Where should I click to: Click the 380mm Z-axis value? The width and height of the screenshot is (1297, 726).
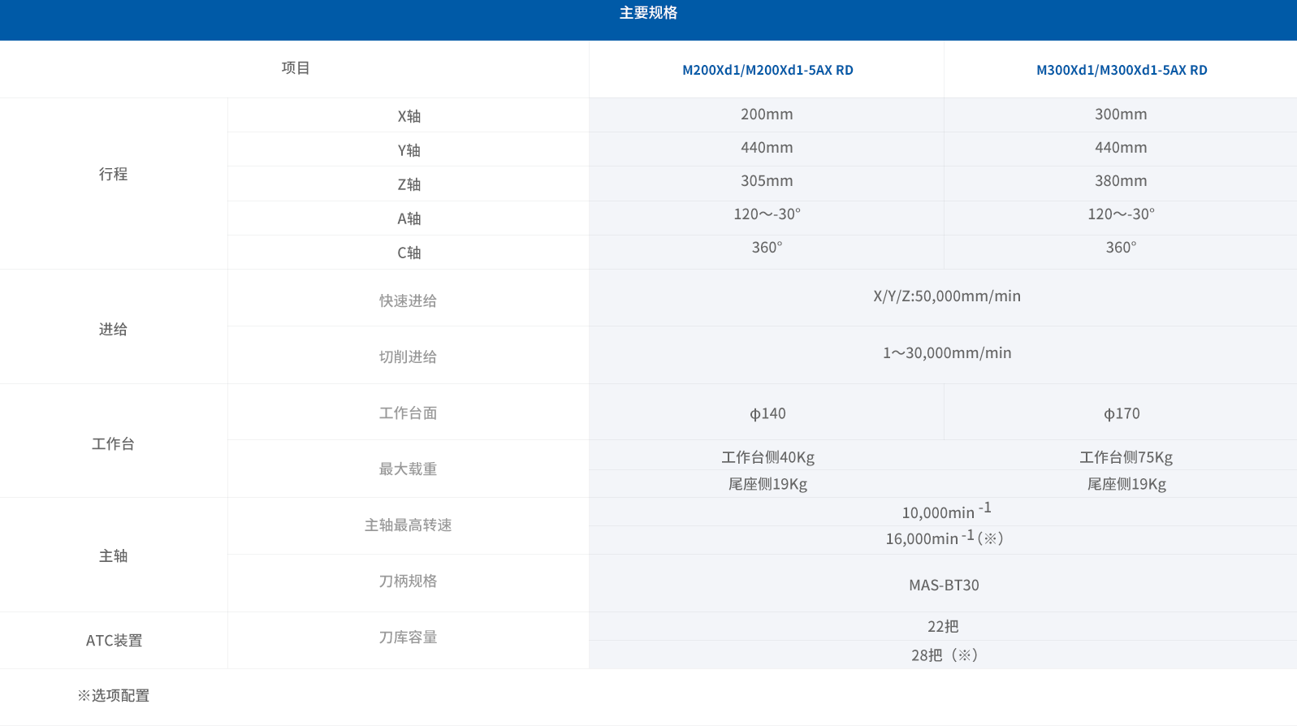[x=1121, y=181]
